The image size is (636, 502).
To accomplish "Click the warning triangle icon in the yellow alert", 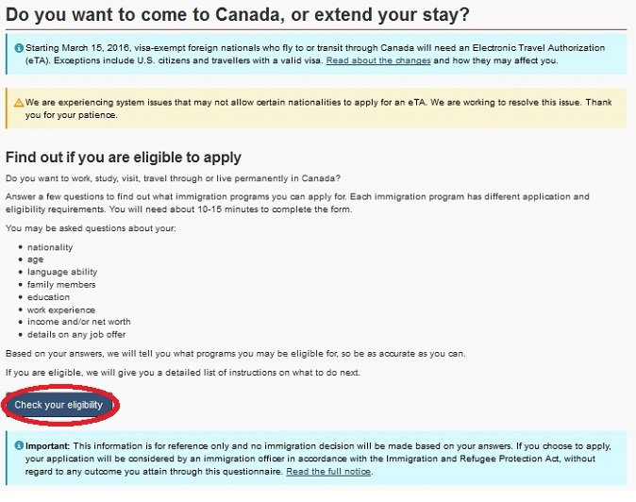I will coord(19,101).
